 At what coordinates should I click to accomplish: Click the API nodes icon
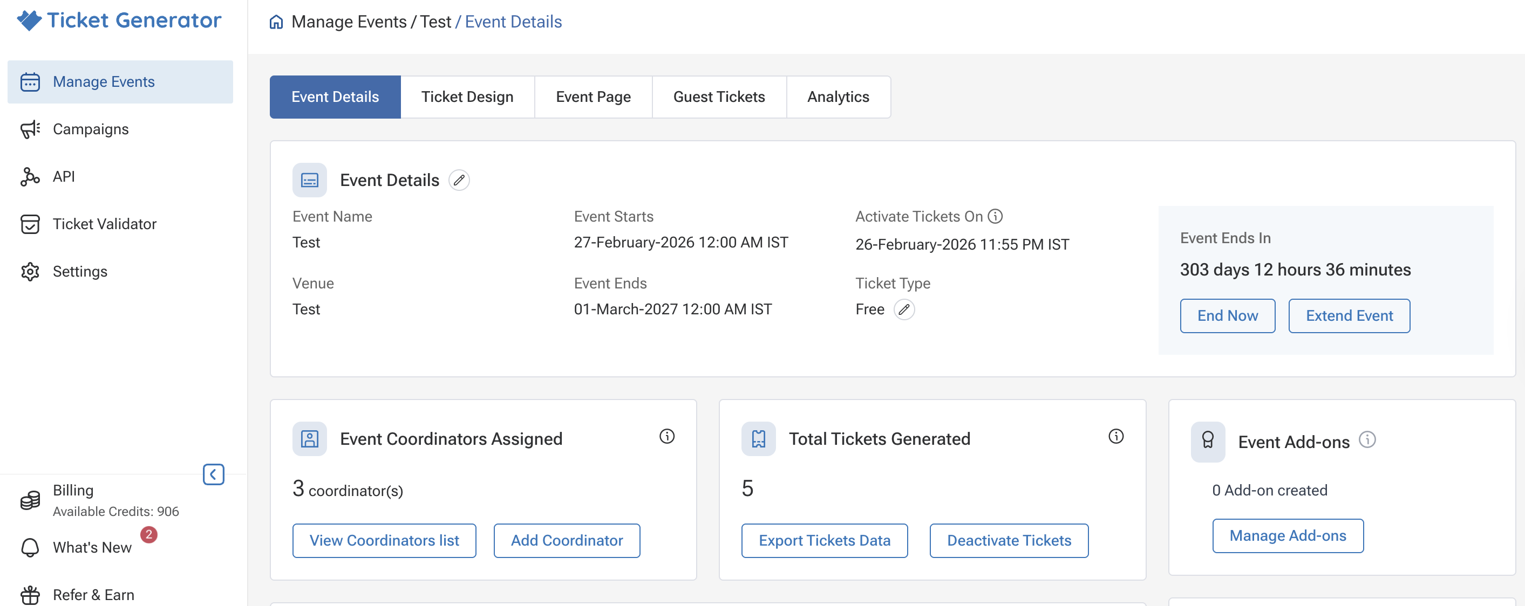(x=30, y=176)
